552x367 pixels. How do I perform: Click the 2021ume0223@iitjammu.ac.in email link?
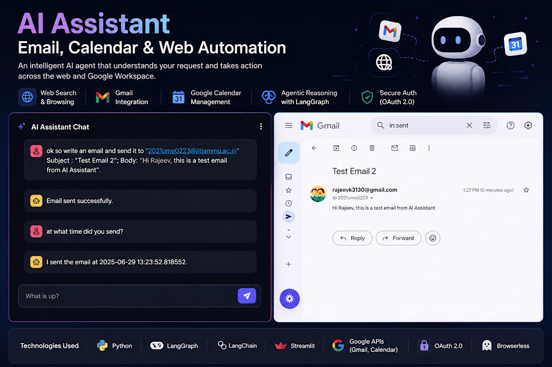(x=192, y=151)
